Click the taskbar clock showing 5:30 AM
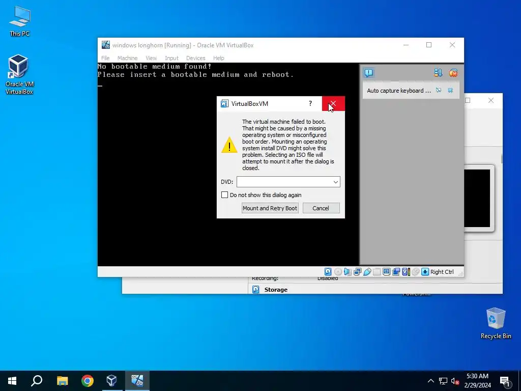This screenshot has width=521, height=391. tap(477, 381)
